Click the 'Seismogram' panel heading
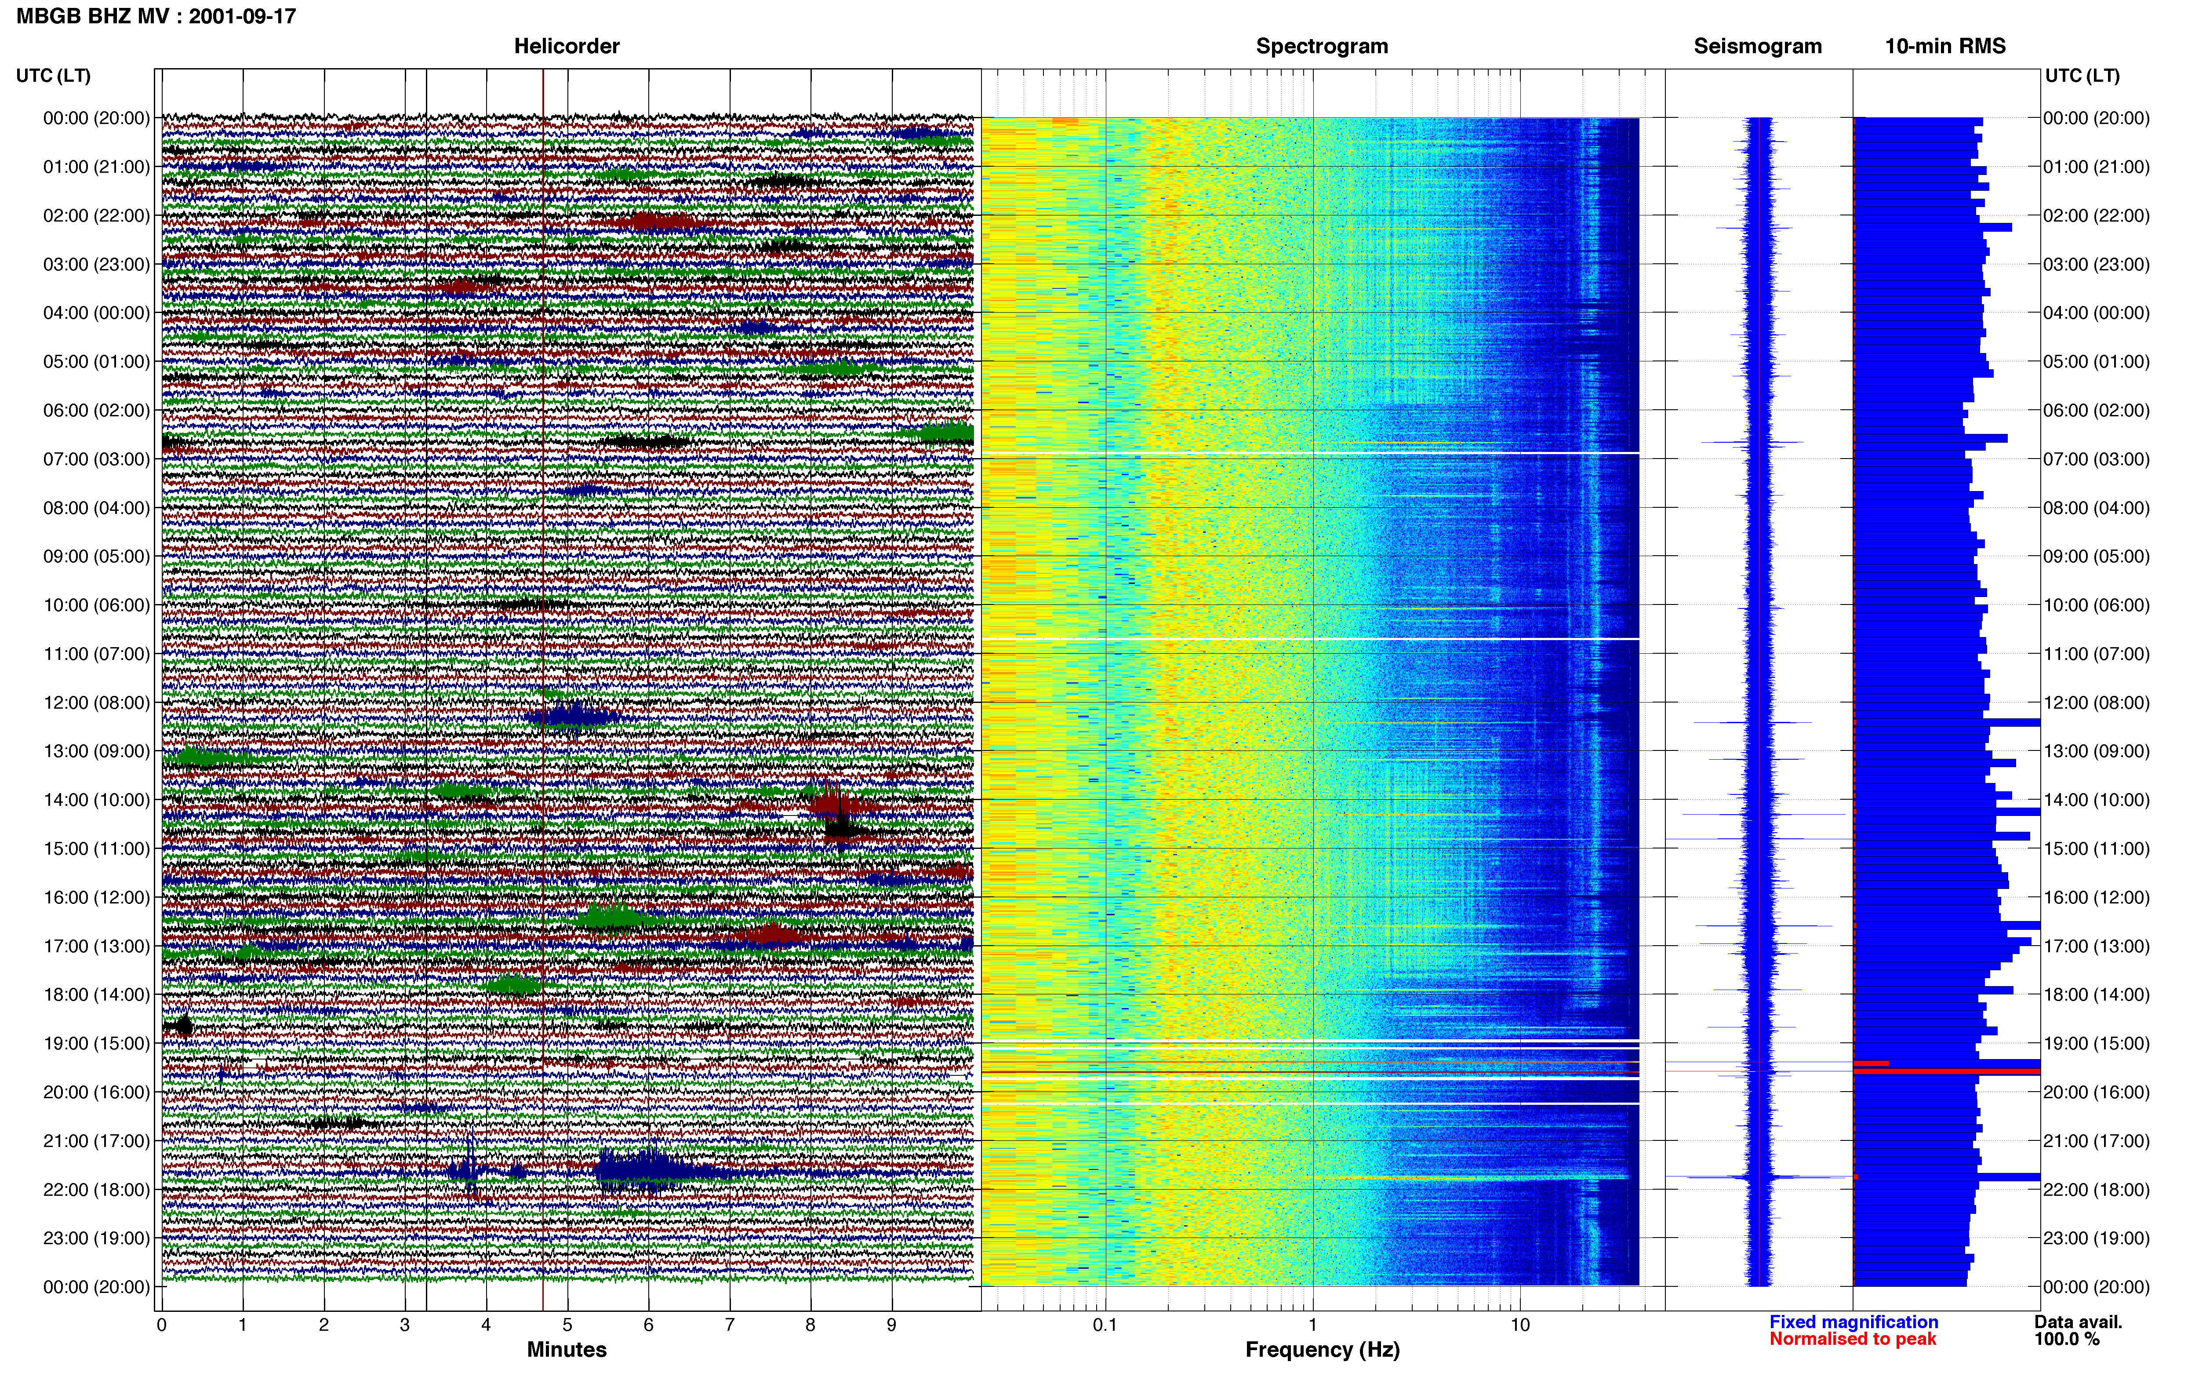Viewport: 2206px width, 1380px height. (1758, 46)
